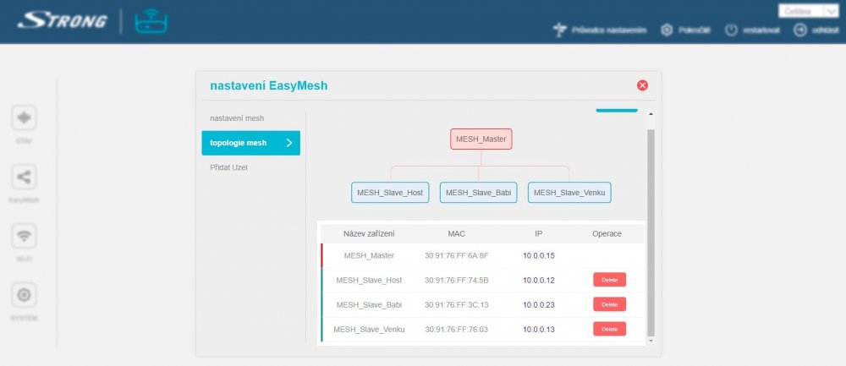Click the Operace column header
The image size is (846, 366).
coord(607,234)
